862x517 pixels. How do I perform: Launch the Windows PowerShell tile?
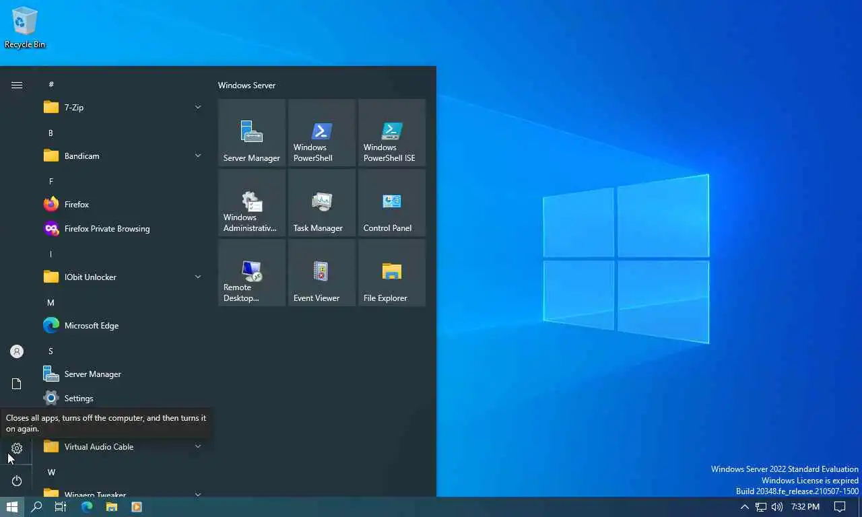[322, 133]
